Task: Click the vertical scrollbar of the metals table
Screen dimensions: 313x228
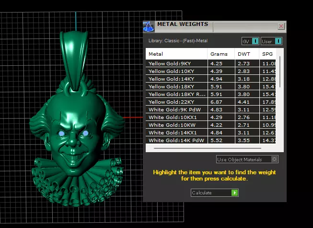Action: click(x=280, y=72)
